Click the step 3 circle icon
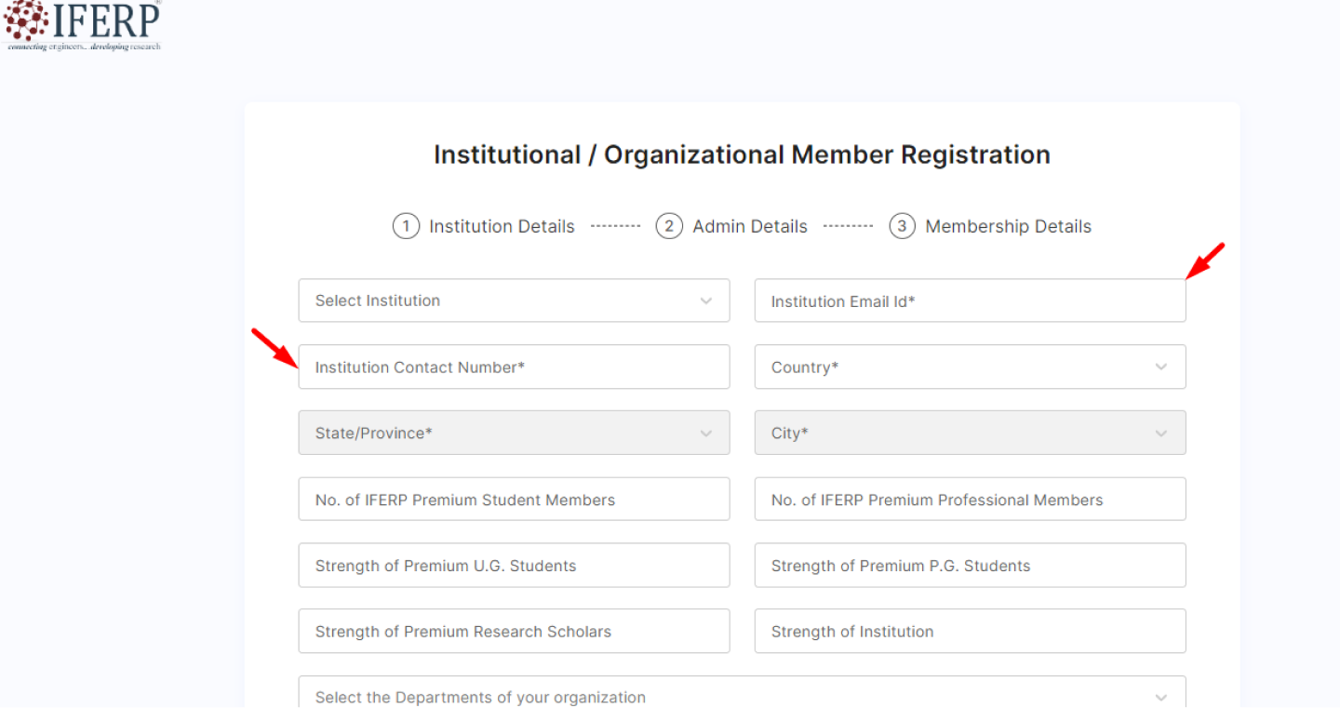The height and width of the screenshot is (708, 1340). pyautogui.click(x=902, y=225)
